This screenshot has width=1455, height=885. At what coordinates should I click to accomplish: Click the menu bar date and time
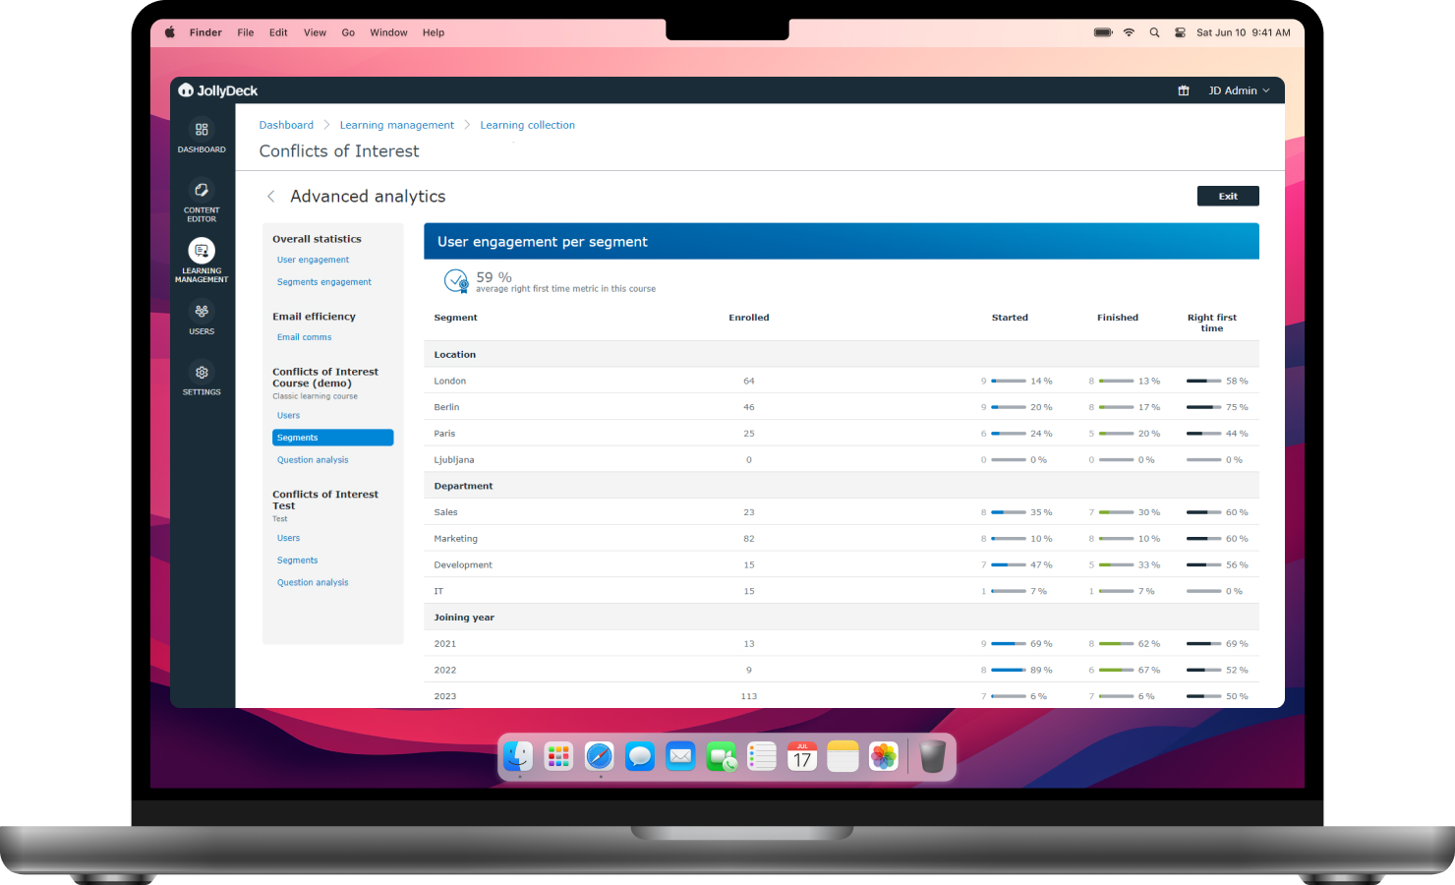click(x=1244, y=32)
